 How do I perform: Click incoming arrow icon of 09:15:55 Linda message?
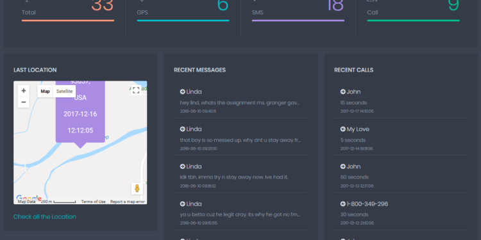click(x=183, y=204)
